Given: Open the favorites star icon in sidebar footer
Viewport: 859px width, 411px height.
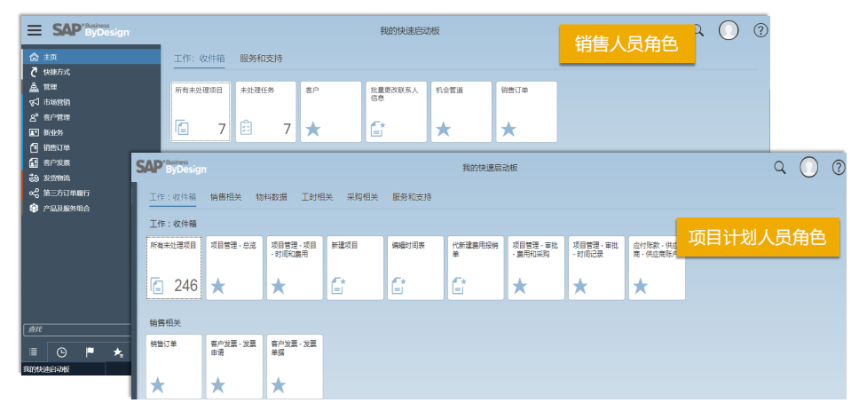Looking at the screenshot, I should pos(118,352).
